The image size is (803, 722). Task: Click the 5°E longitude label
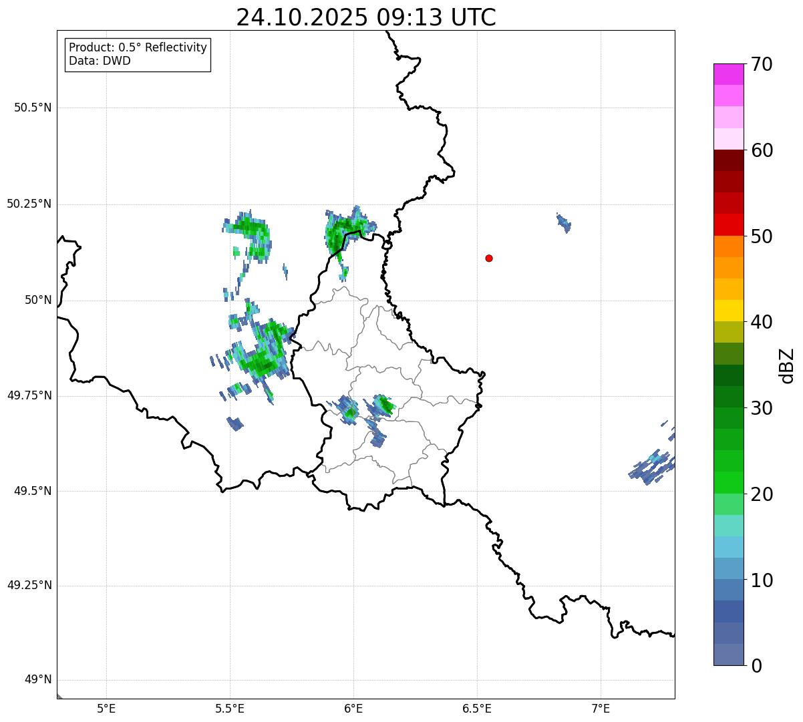[x=106, y=708]
